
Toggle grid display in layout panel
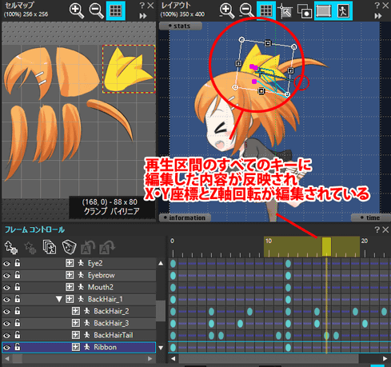coord(266,10)
